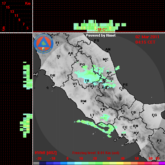
Task: Click the 5 km height label
Action: point(27,28)
